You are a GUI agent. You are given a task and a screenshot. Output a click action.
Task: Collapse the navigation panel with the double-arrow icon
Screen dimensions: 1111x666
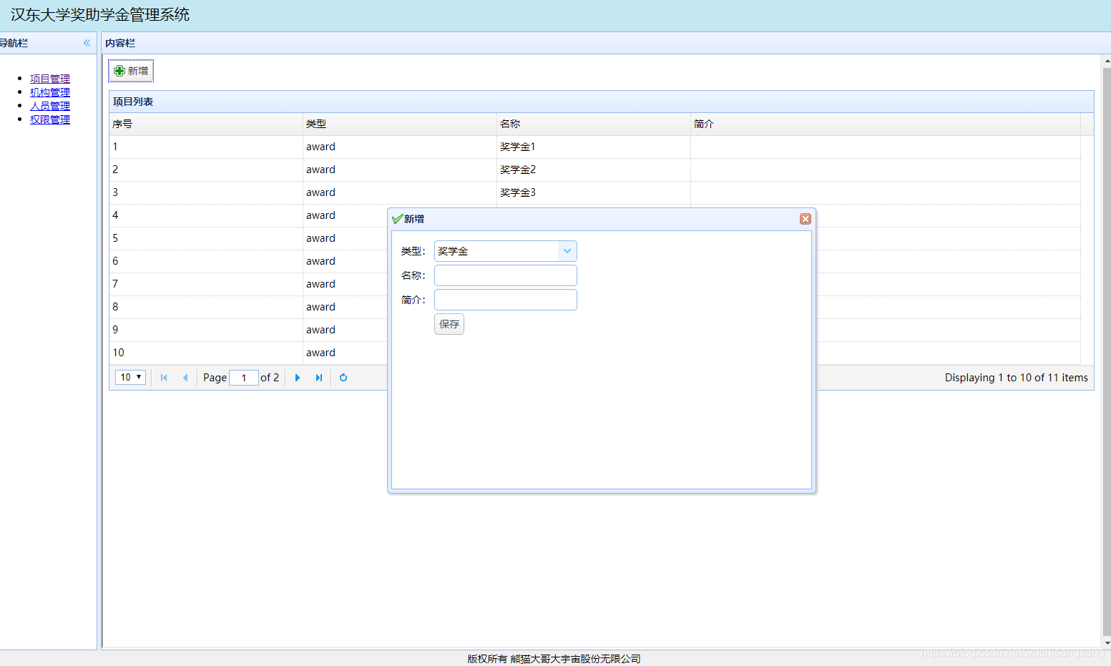coord(87,43)
